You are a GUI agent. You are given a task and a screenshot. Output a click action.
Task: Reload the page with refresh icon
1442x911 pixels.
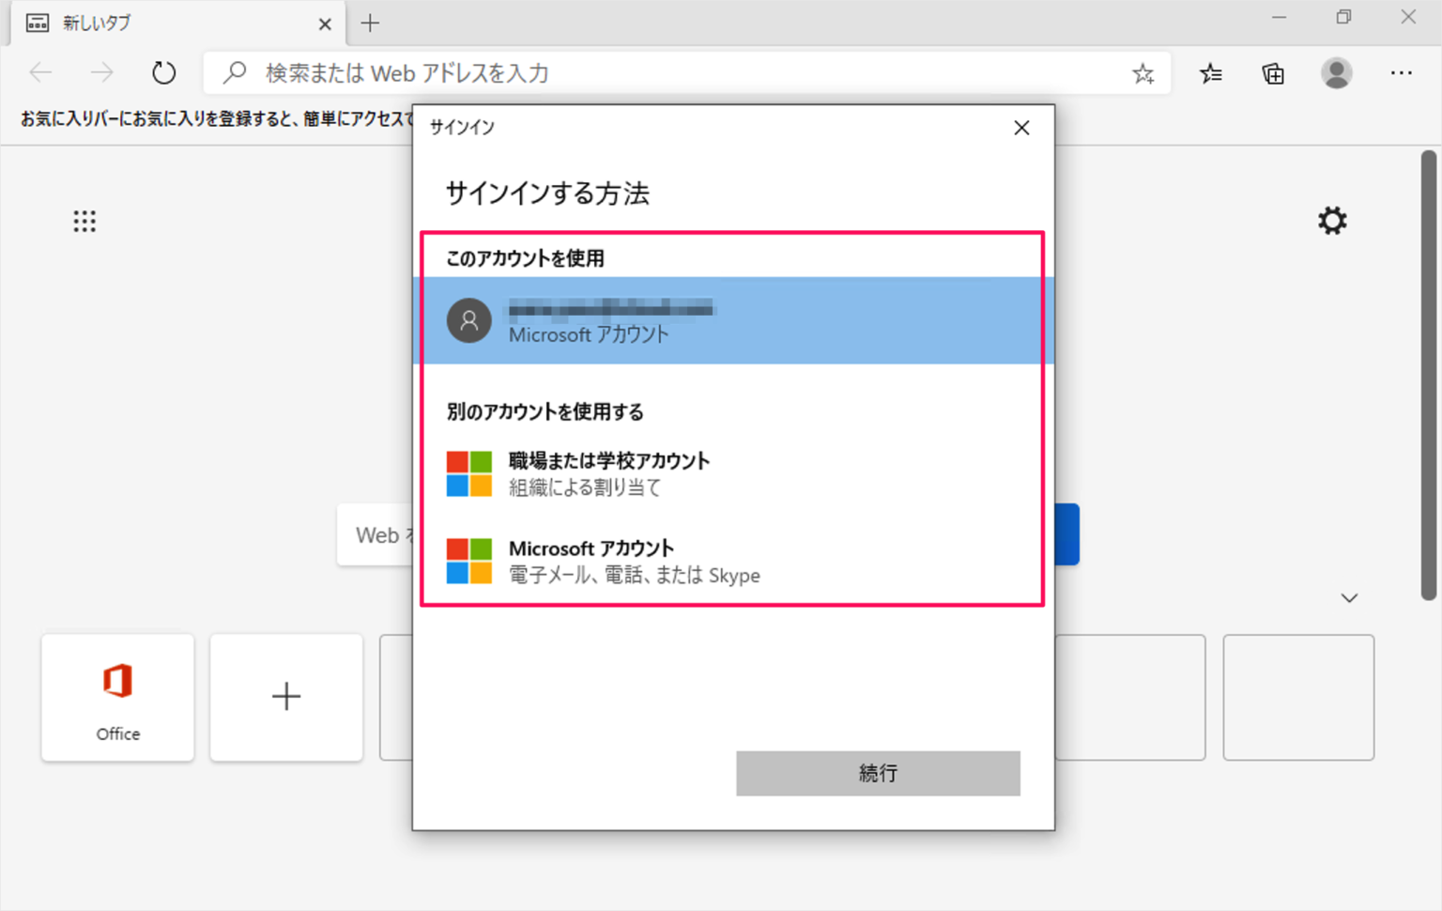(163, 72)
